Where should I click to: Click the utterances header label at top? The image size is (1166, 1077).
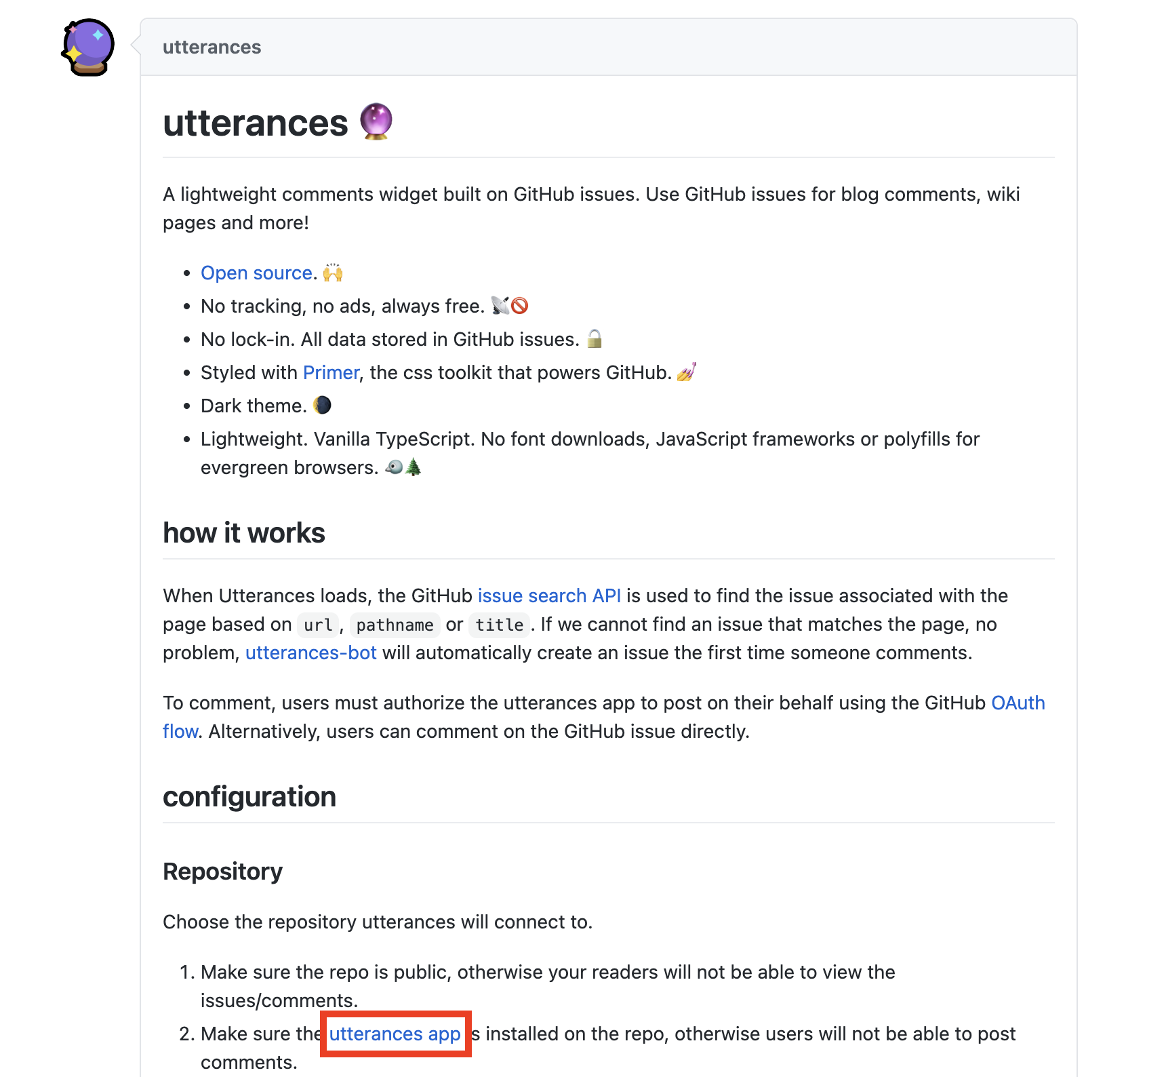point(211,47)
